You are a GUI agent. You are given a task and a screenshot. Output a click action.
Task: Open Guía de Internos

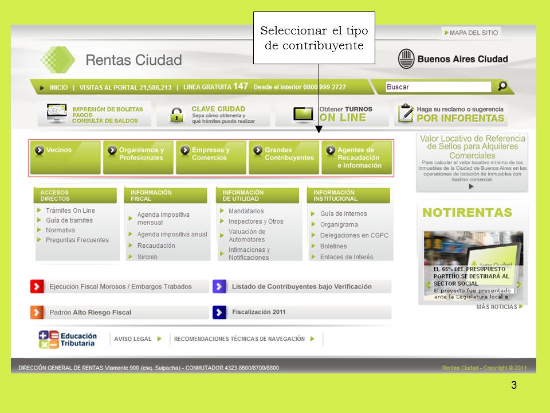pos(343,213)
